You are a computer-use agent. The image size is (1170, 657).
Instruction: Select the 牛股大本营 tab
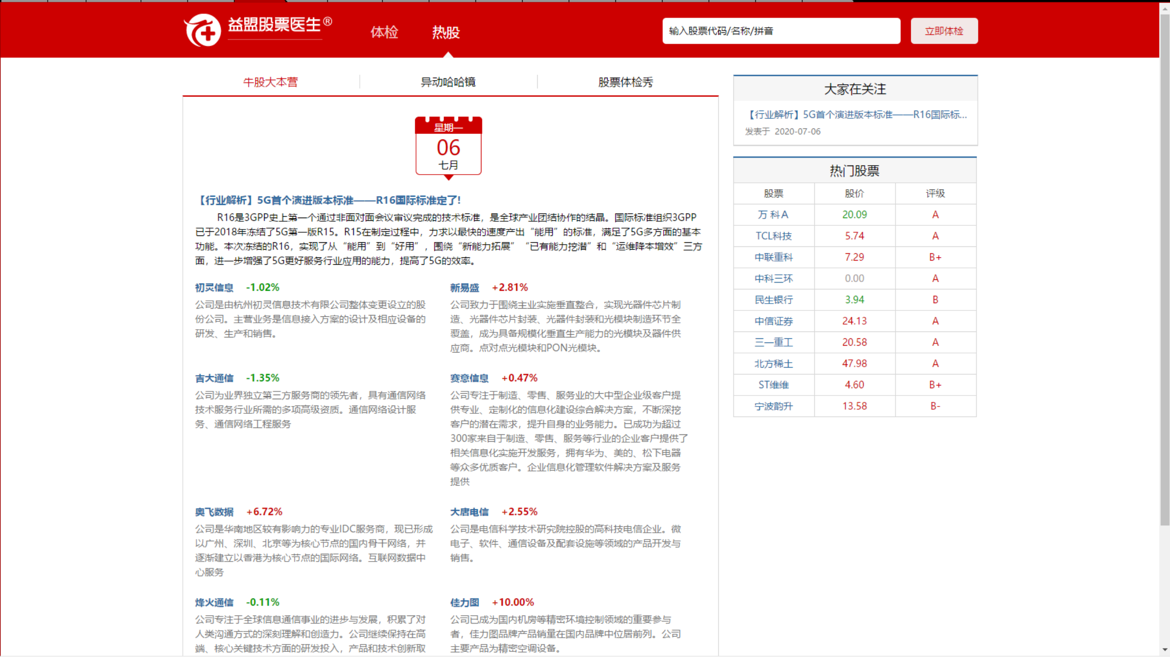(270, 82)
